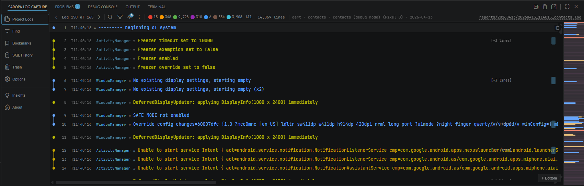
Task: Select line 14 NotificationAssistantService message
Action: [348, 168]
